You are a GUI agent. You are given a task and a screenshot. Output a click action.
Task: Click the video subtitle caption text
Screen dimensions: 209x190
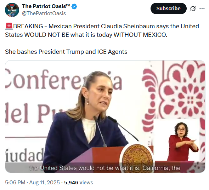click(x=105, y=168)
